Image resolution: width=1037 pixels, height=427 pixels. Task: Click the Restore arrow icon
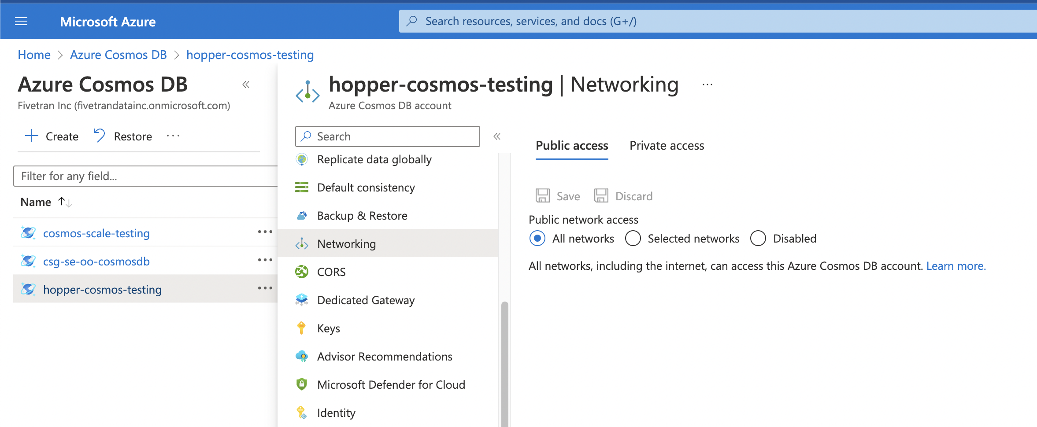pos(100,136)
